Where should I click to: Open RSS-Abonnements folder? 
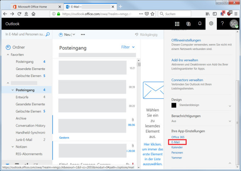point(29,154)
